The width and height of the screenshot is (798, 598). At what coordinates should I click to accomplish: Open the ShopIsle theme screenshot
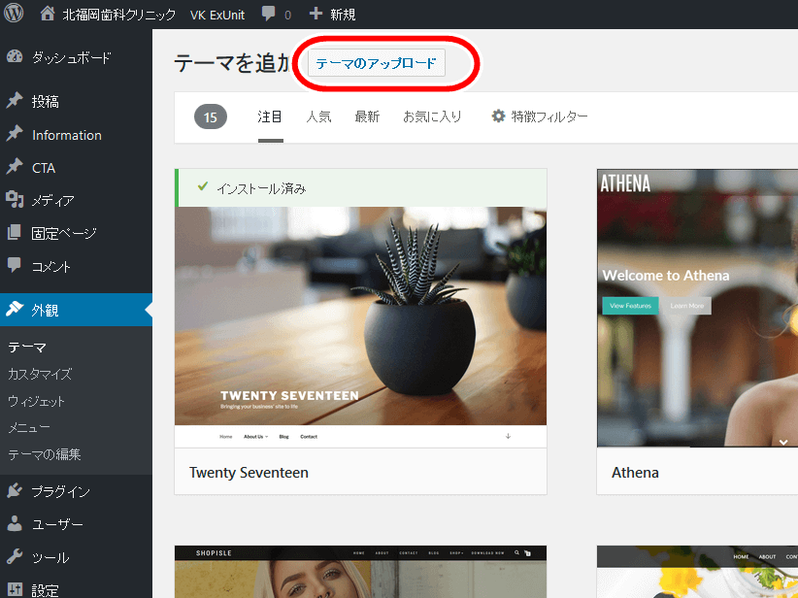click(360, 572)
